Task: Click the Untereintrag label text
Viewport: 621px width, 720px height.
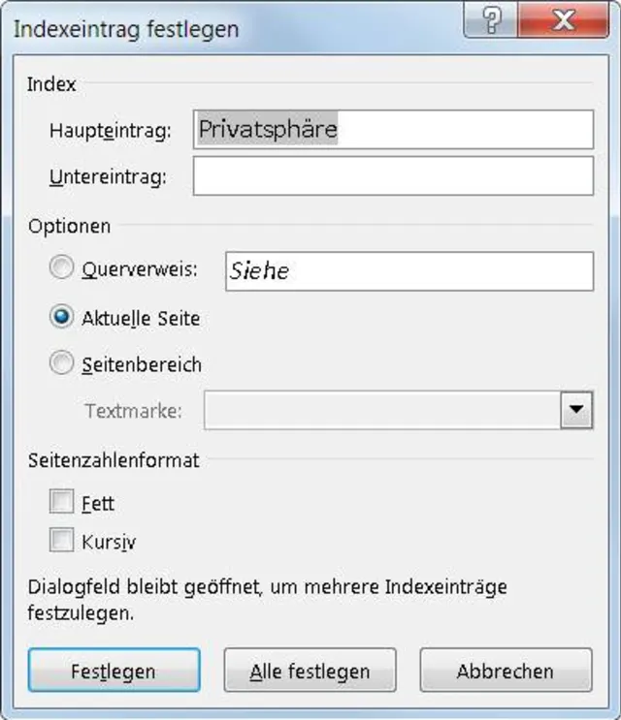Action: [108, 177]
